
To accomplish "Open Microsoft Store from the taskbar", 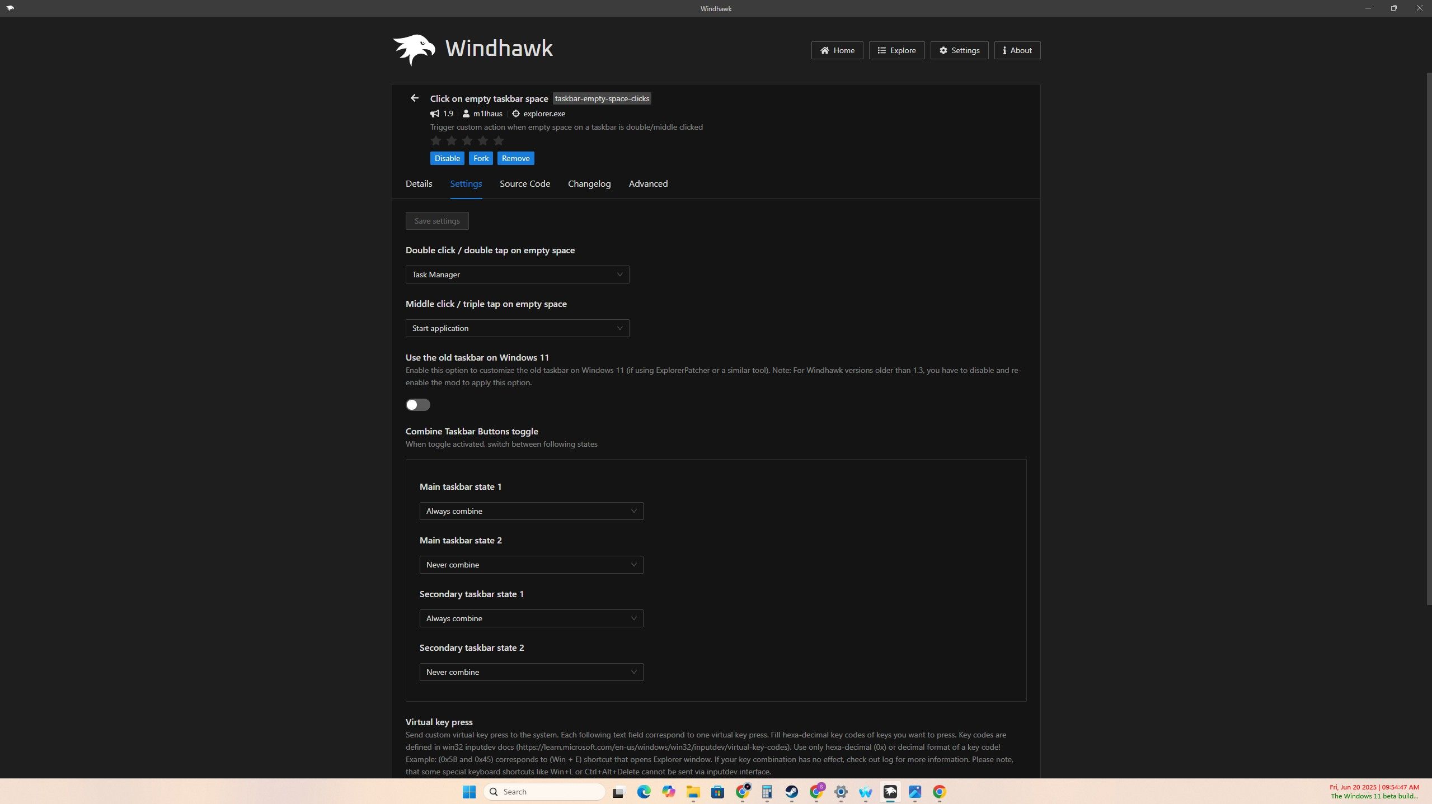I will pos(717,792).
